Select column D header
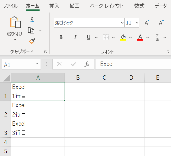 pyautogui.click(x=131, y=78)
